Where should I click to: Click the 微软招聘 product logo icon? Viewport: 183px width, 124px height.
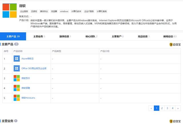click(x=17, y=88)
